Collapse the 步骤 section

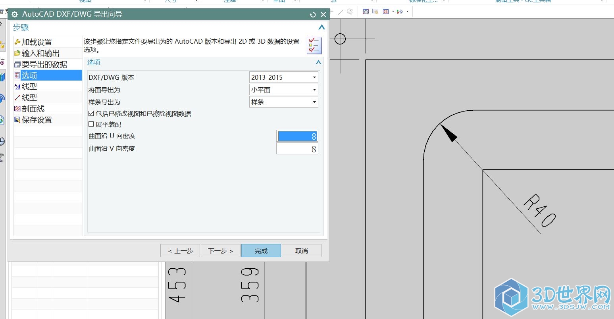click(322, 27)
